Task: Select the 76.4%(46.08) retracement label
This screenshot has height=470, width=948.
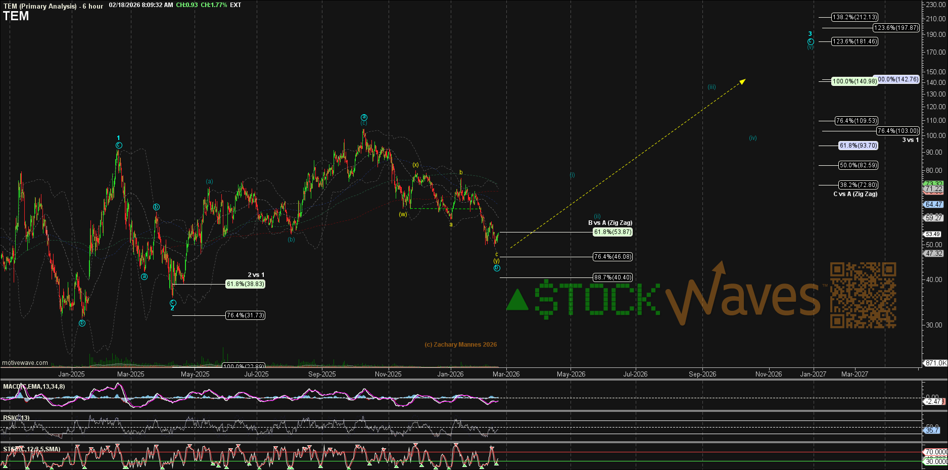Action: pos(612,257)
